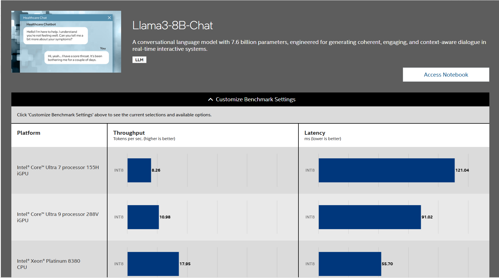Viewport: 499px width, 278px height.
Task: Click the Throughput column header
Action: [x=129, y=133]
